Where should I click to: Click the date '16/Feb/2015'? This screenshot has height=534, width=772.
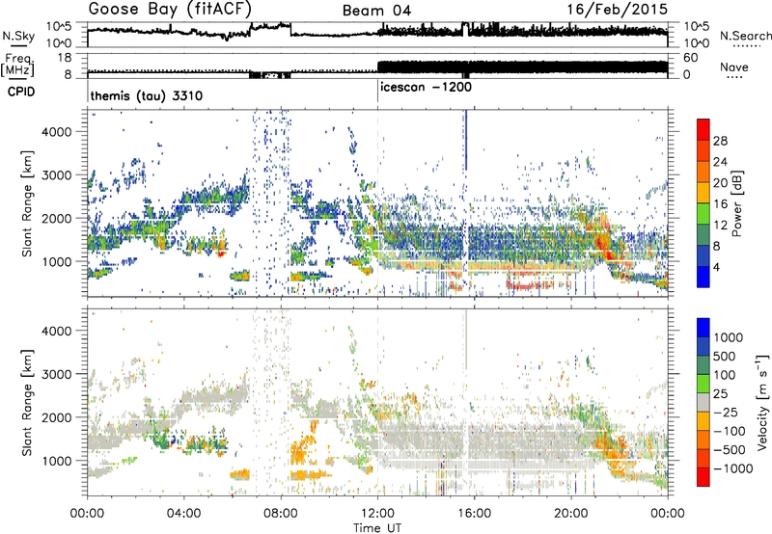coord(618,10)
